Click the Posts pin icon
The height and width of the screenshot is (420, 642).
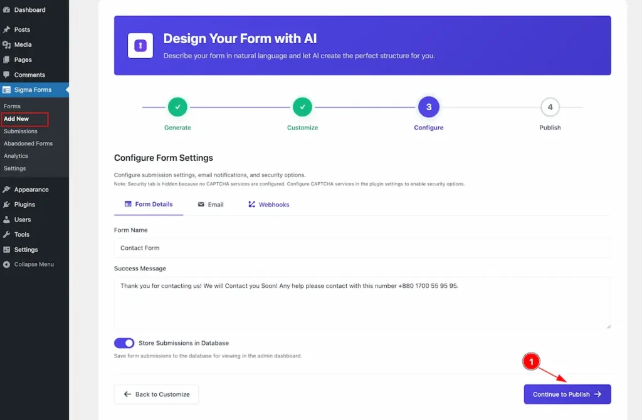(6, 29)
